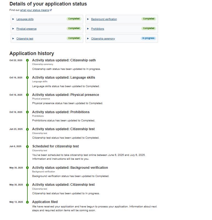Screen dimensions: 212x220
Task: Expand the Background verification arrow
Action: click(x=88, y=19)
